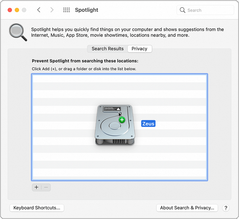Screen dimensions: 239x219
Task: Select the Privacy tab
Action: (140, 49)
